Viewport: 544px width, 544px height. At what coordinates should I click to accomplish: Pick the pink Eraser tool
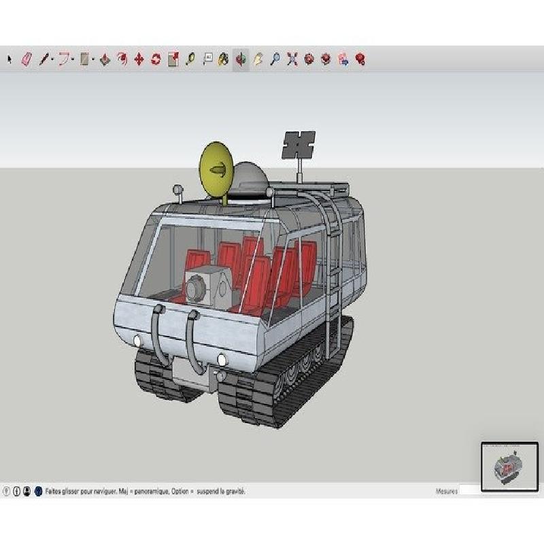point(27,59)
